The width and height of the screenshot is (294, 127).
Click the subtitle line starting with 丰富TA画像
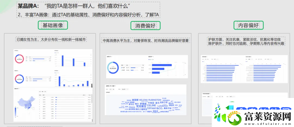coord(88,15)
